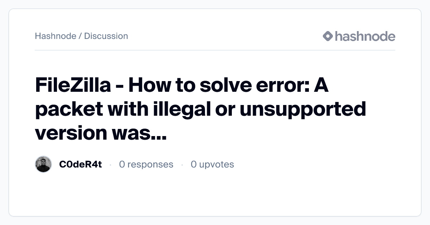Click the dot between author and responses
This screenshot has width=430, height=225.
tap(110, 165)
